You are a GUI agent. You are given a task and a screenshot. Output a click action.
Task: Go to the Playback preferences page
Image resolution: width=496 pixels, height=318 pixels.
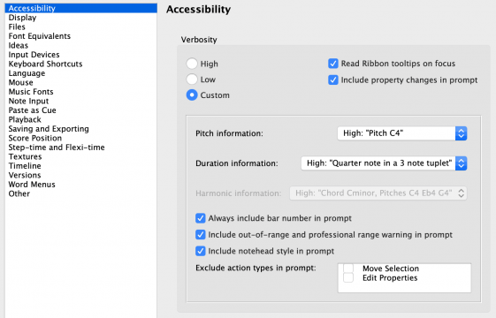[25, 119]
